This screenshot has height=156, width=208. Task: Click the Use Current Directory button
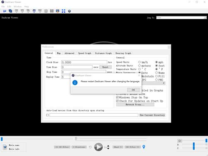click(x=152, y=115)
